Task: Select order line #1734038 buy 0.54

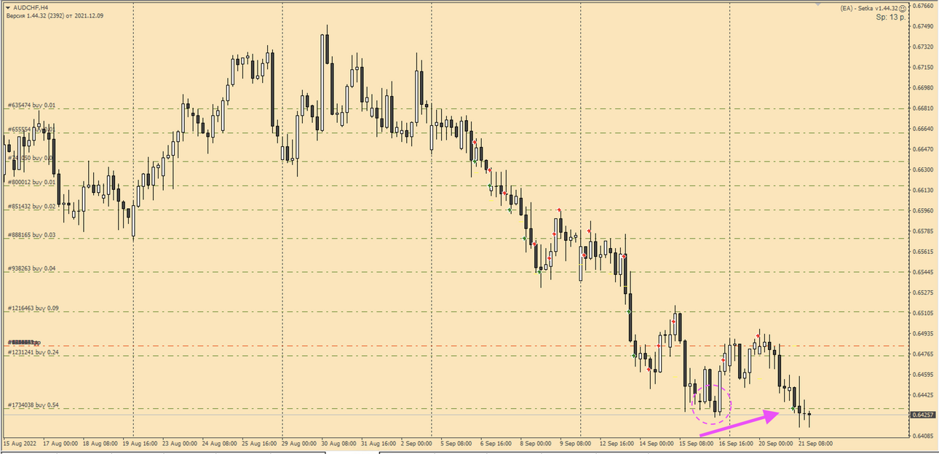Action: pyautogui.click(x=33, y=405)
